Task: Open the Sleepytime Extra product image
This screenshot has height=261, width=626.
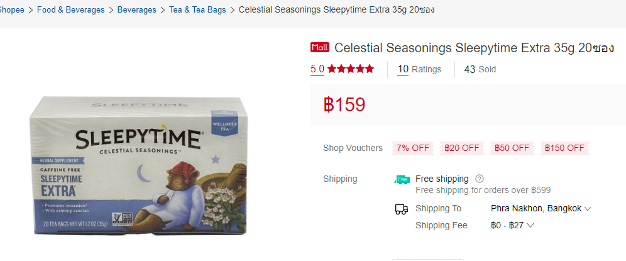Action: pyautogui.click(x=138, y=165)
